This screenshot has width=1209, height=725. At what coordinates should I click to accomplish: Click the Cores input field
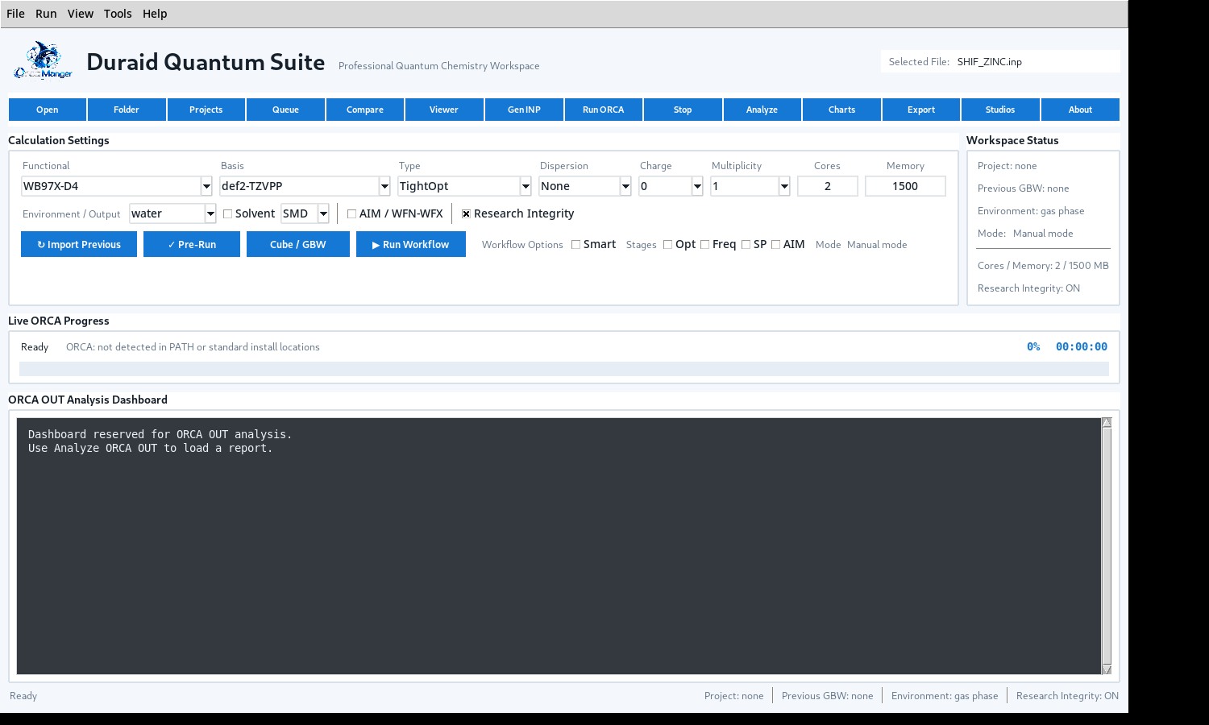(x=828, y=186)
